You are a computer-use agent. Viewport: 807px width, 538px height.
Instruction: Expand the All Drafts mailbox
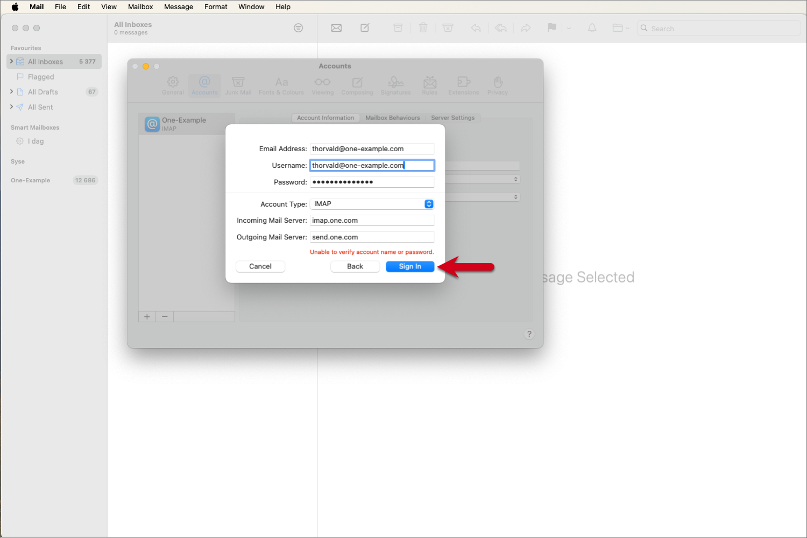pos(12,92)
